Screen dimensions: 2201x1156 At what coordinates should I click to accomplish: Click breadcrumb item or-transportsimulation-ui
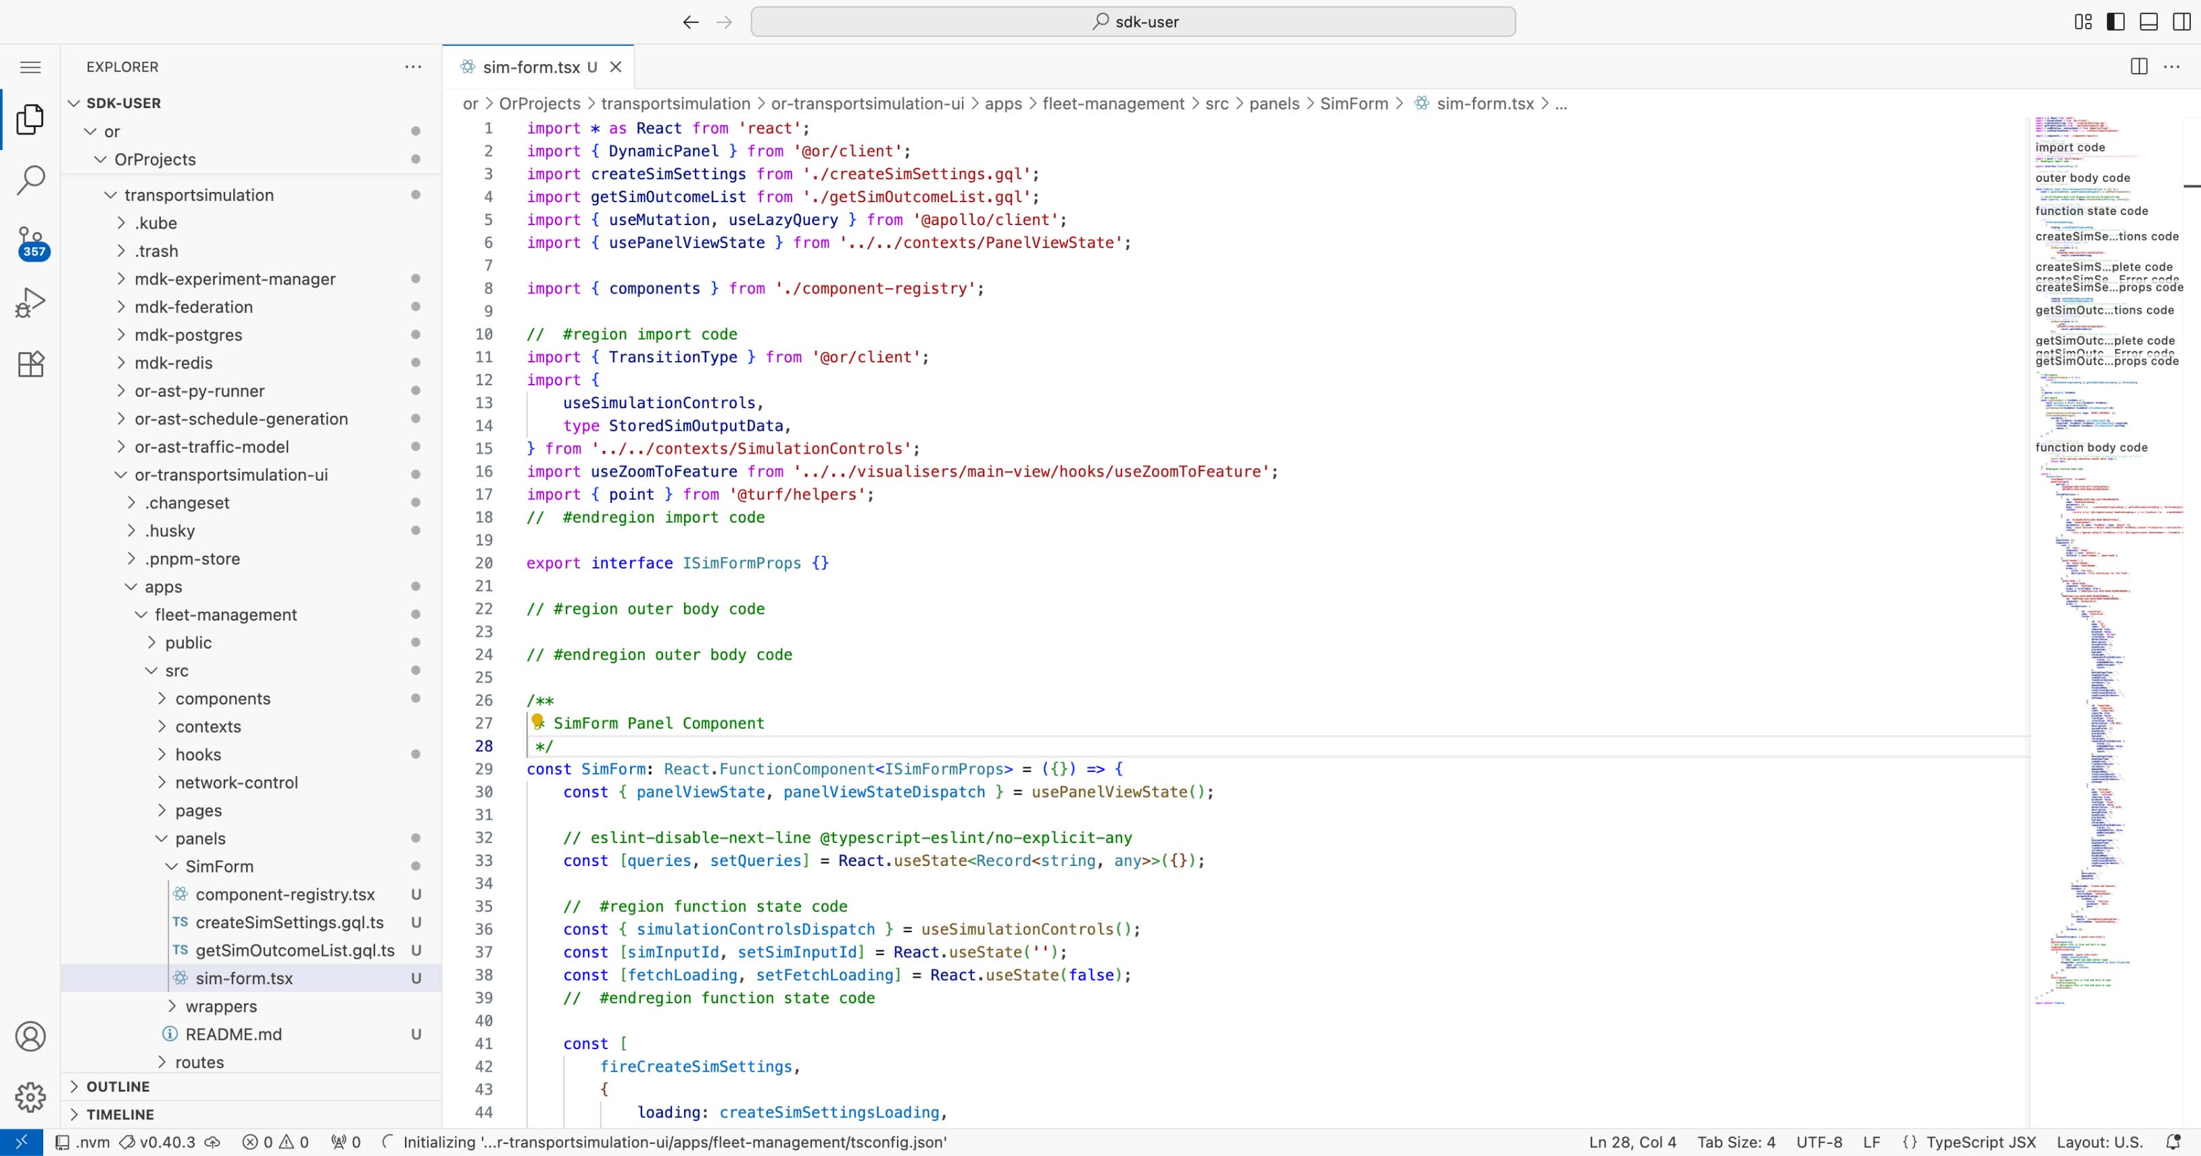click(x=867, y=103)
